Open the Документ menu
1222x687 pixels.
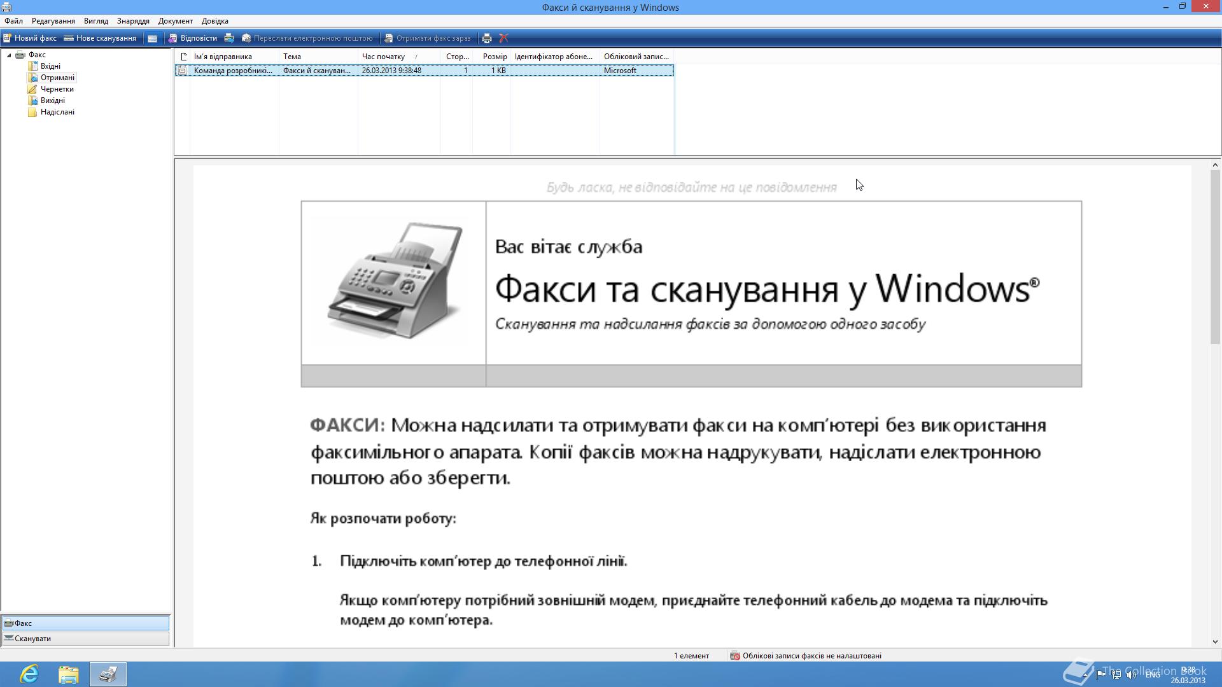[x=176, y=21]
